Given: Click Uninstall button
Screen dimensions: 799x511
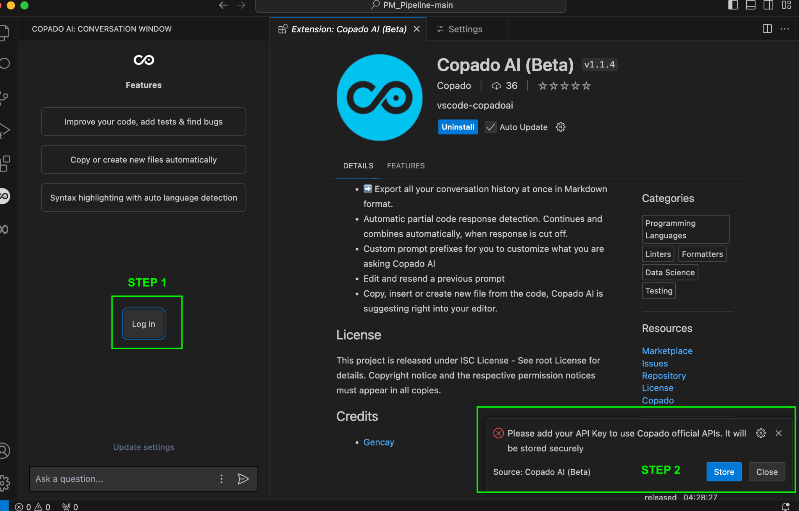Looking at the screenshot, I should [458, 127].
